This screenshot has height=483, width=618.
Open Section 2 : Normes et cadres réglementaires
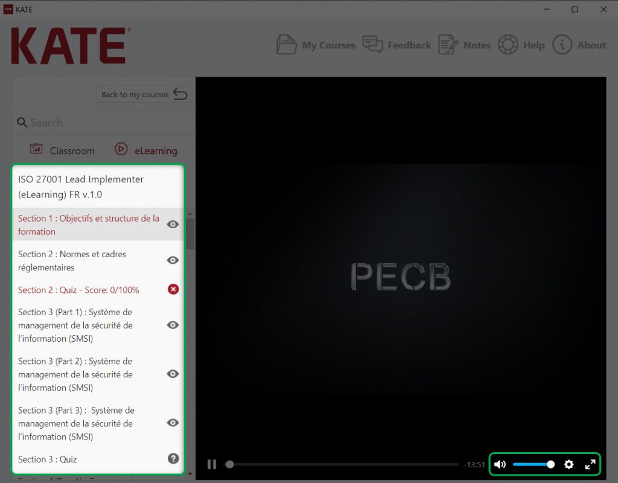[x=98, y=261]
